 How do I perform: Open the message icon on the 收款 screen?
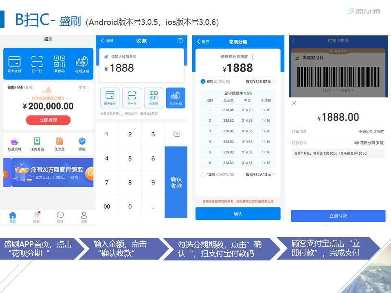click(x=180, y=41)
